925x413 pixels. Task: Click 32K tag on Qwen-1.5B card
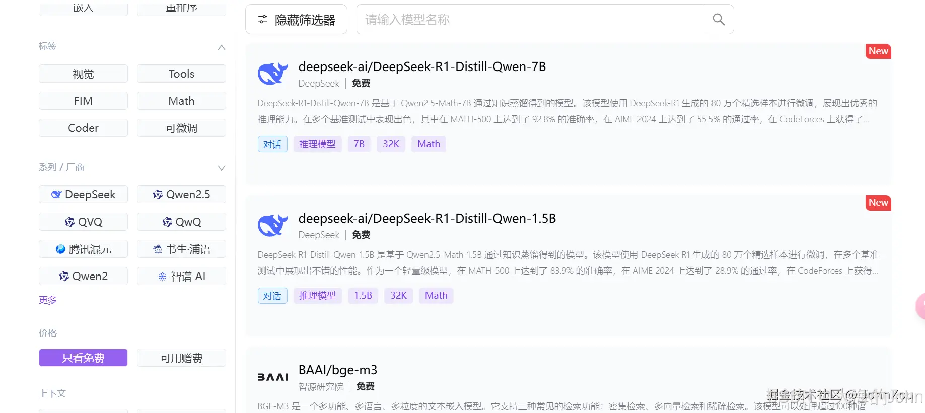click(398, 296)
